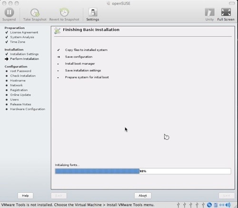
Task: Click the Help button
Action: tap(25, 196)
